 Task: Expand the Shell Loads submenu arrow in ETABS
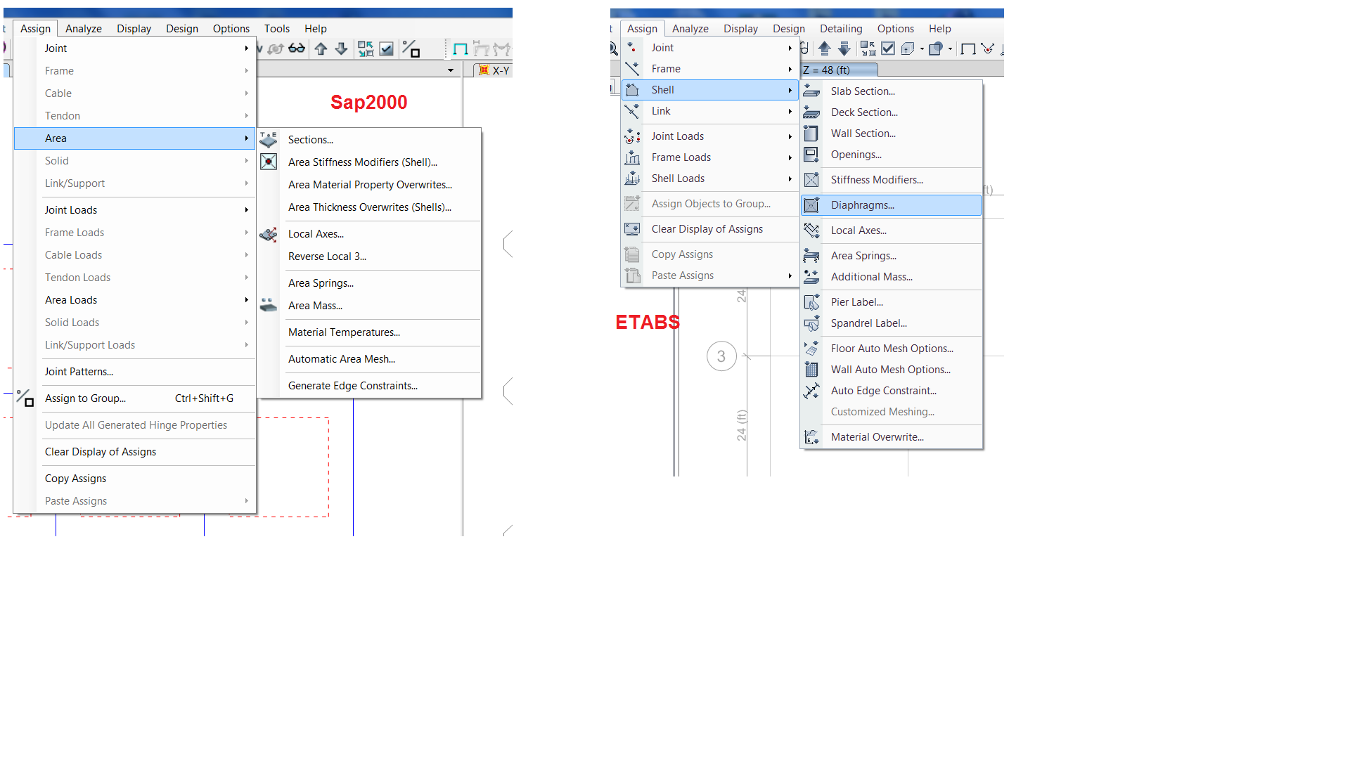tap(790, 179)
